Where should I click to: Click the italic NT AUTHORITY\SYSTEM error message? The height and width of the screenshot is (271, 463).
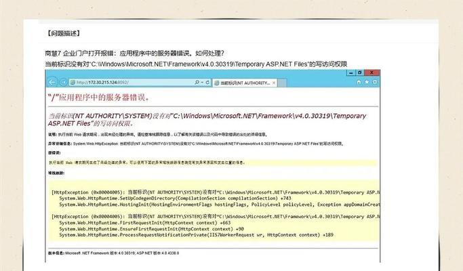(x=207, y=119)
